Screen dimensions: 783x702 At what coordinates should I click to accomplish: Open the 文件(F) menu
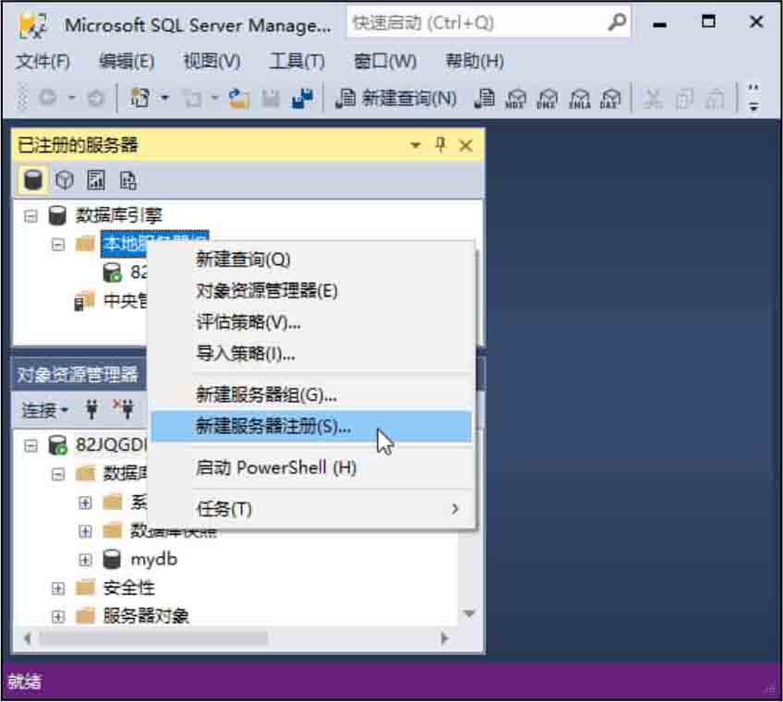(43, 62)
